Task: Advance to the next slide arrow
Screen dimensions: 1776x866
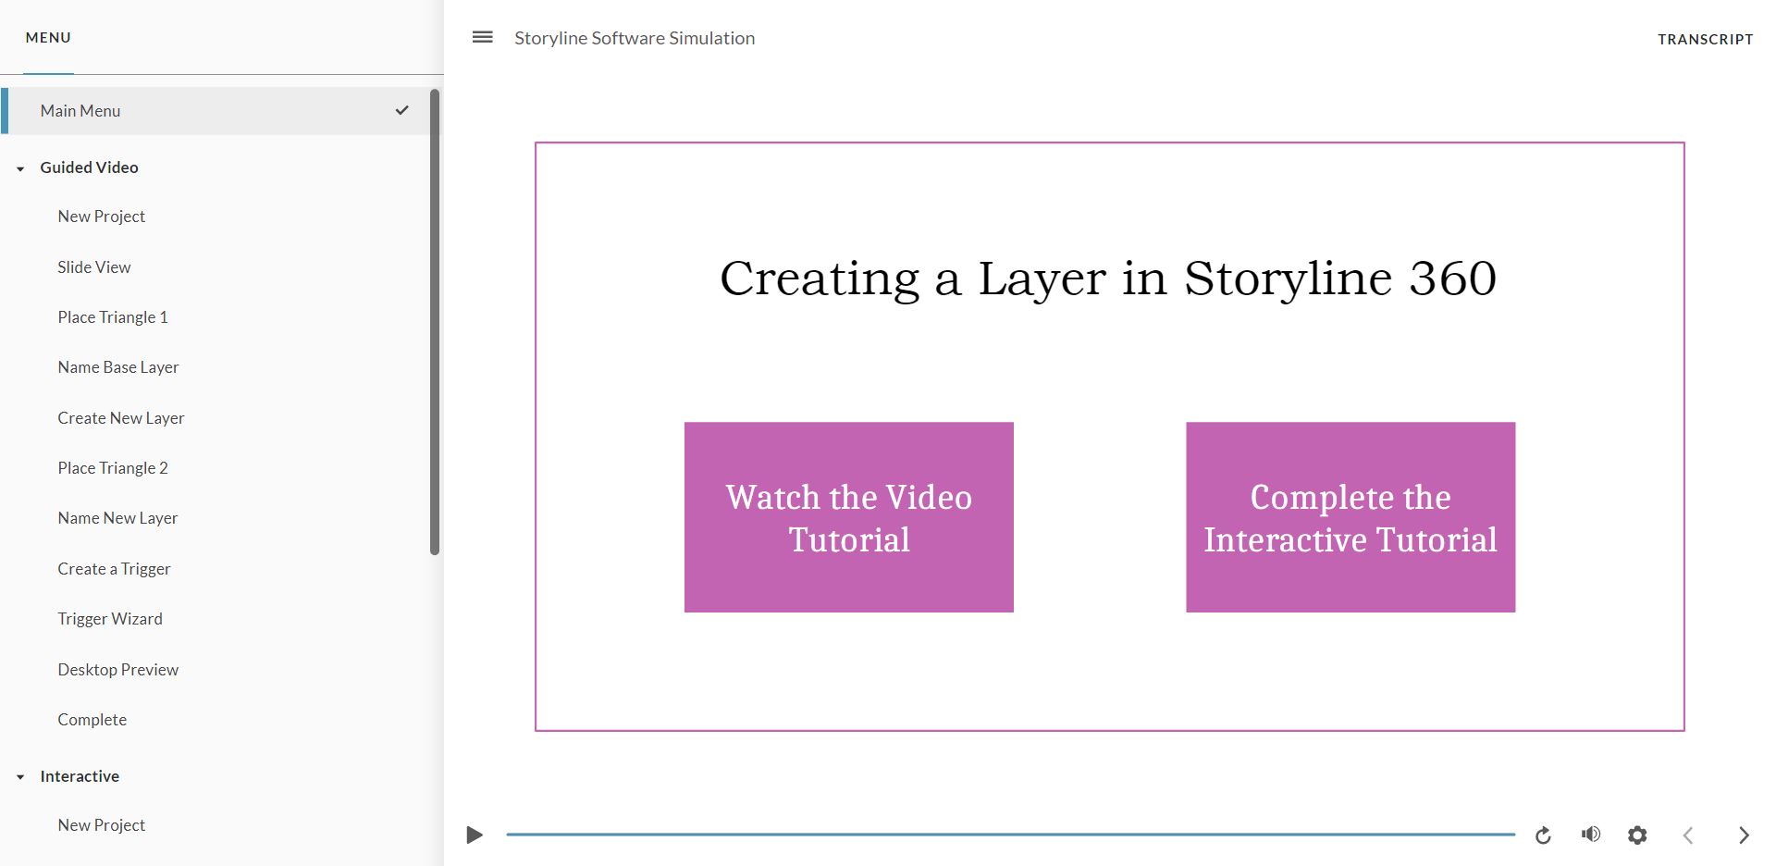Action: (1743, 835)
